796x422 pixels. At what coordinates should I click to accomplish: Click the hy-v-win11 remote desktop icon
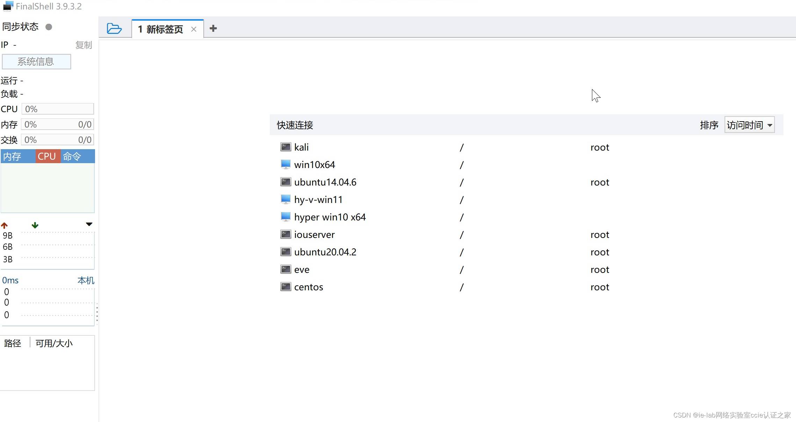click(286, 199)
